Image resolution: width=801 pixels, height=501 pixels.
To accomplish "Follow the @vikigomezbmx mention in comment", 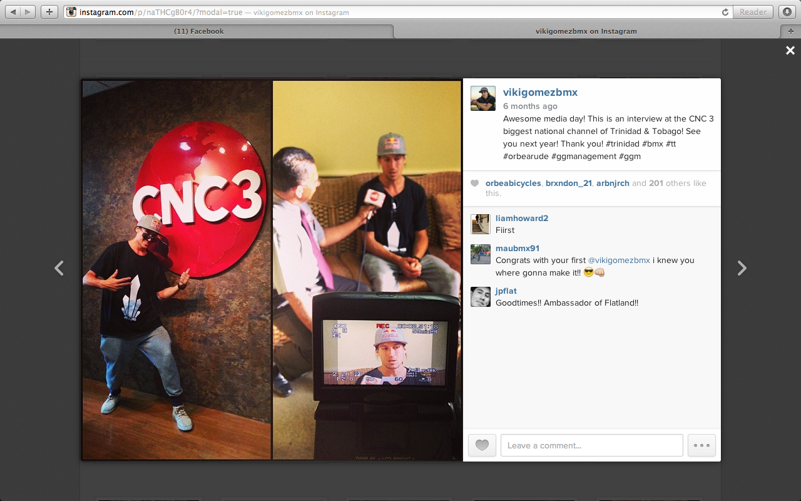I will (x=619, y=260).
